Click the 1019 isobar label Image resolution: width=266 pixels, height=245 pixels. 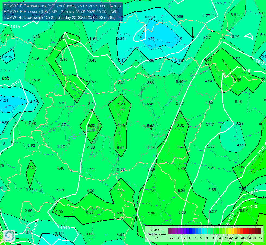coord(15,84)
